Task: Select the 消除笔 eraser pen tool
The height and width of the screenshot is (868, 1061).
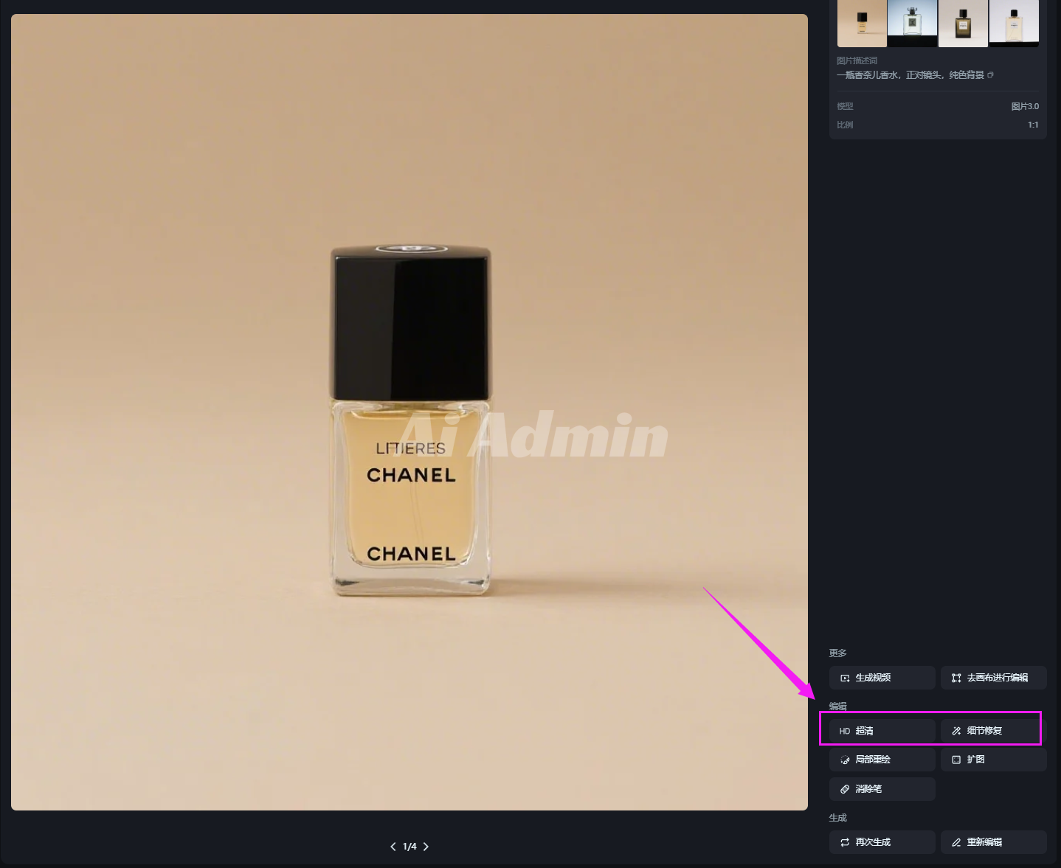Action: (x=882, y=789)
